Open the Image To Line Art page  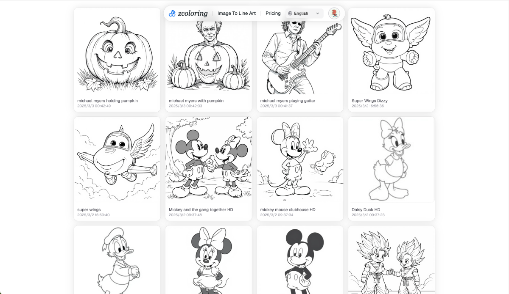(x=237, y=14)
